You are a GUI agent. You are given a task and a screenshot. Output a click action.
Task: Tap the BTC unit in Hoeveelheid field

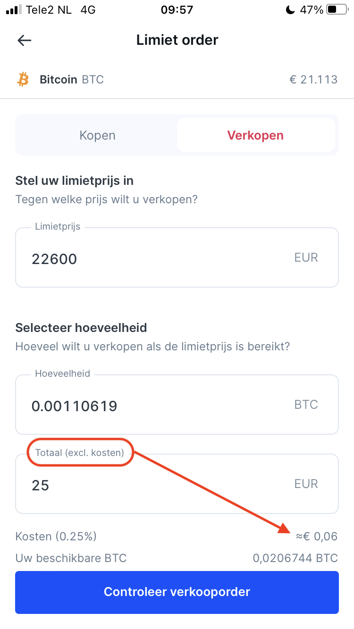(x=306, y=405)
